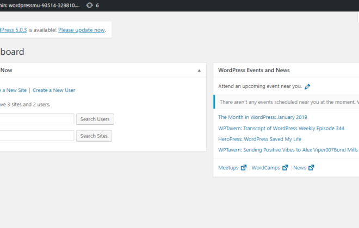
Task: Open WPTavern Sending Positive Vibes to Alex article
Action: (x=288, y=150)
